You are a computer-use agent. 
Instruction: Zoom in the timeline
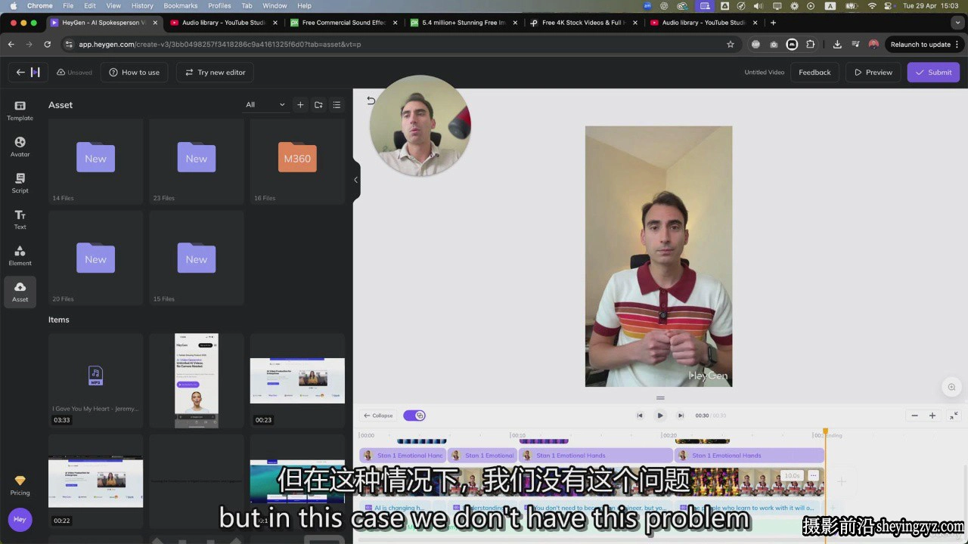tap(932, 416)
